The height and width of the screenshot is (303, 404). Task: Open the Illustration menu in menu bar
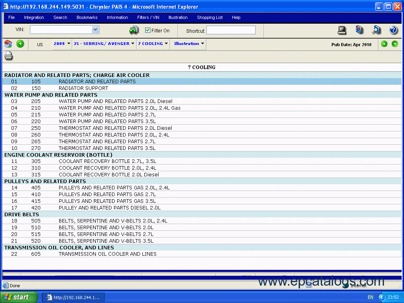[178, 17]
